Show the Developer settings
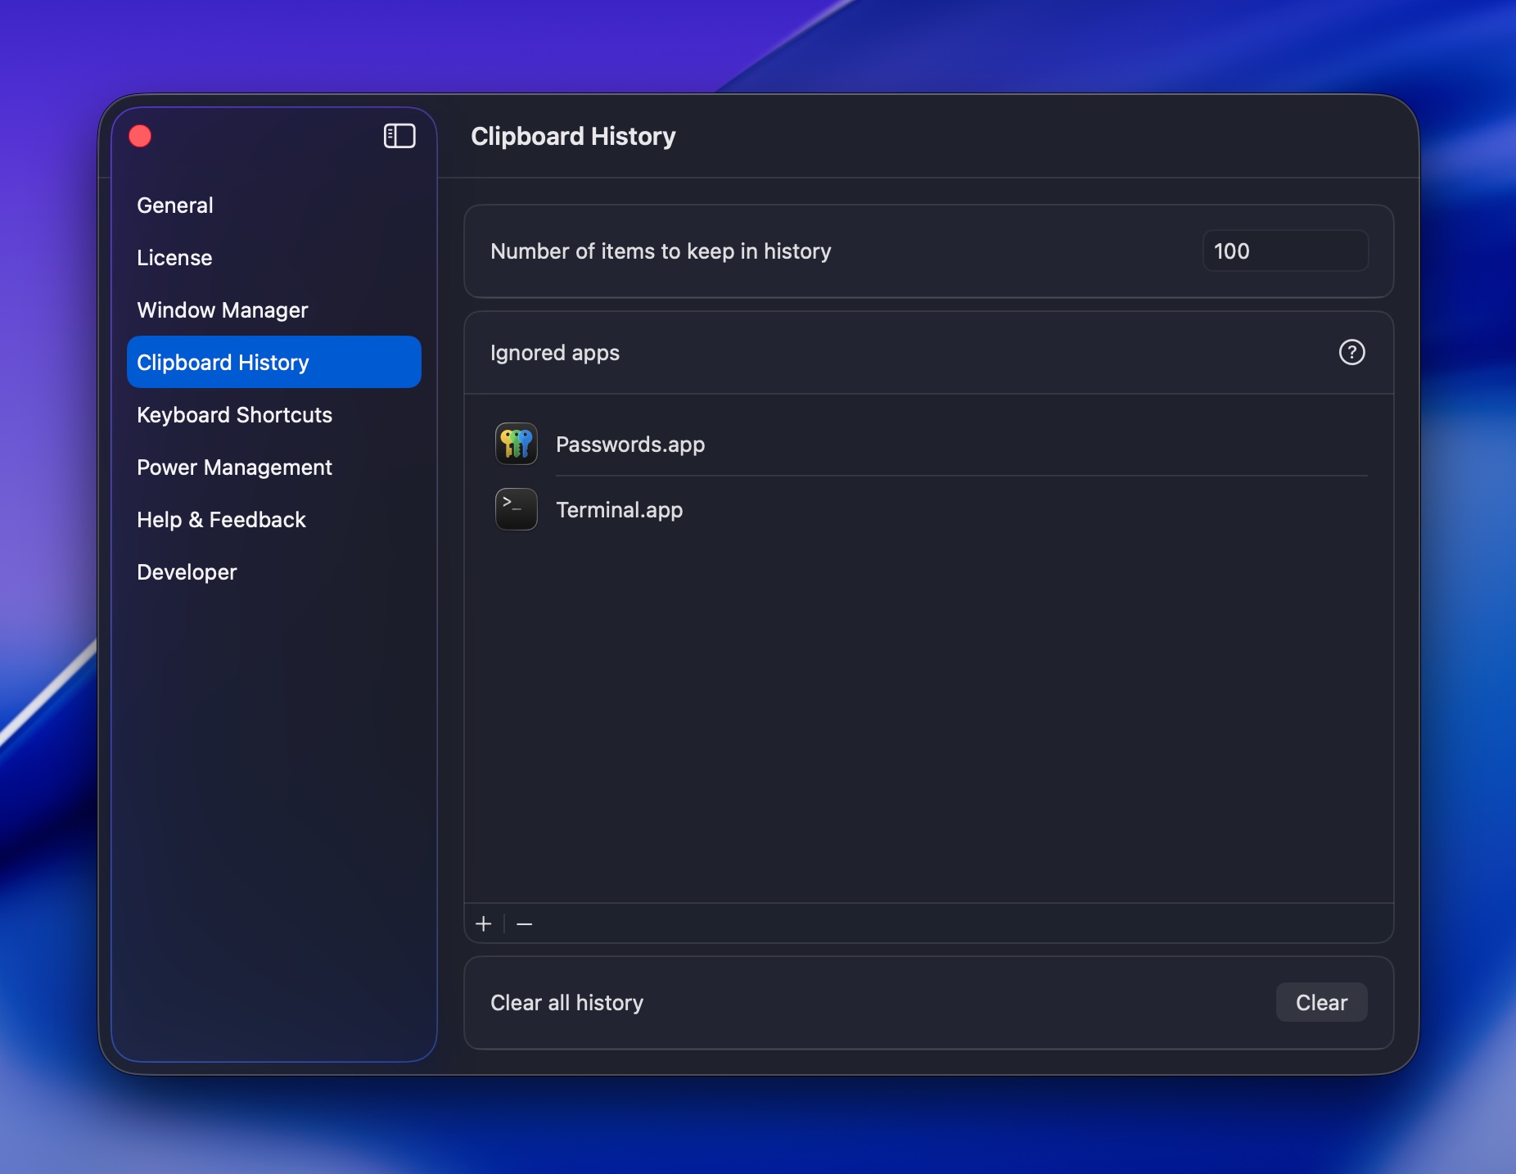This screenshot has width=1516, height=1174. tap(187, 571)
